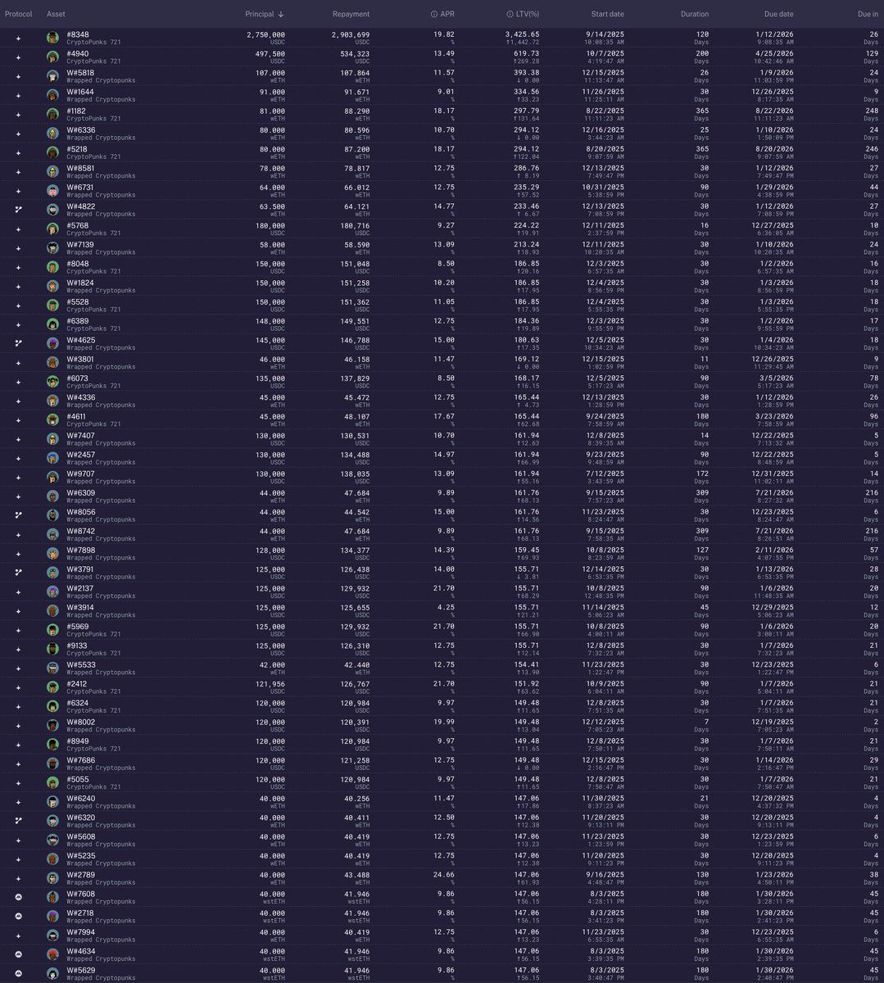Click the sparkle protocol icon in the #4940 row
Viewport: 884px width, 983px height.
coord(19,57)
